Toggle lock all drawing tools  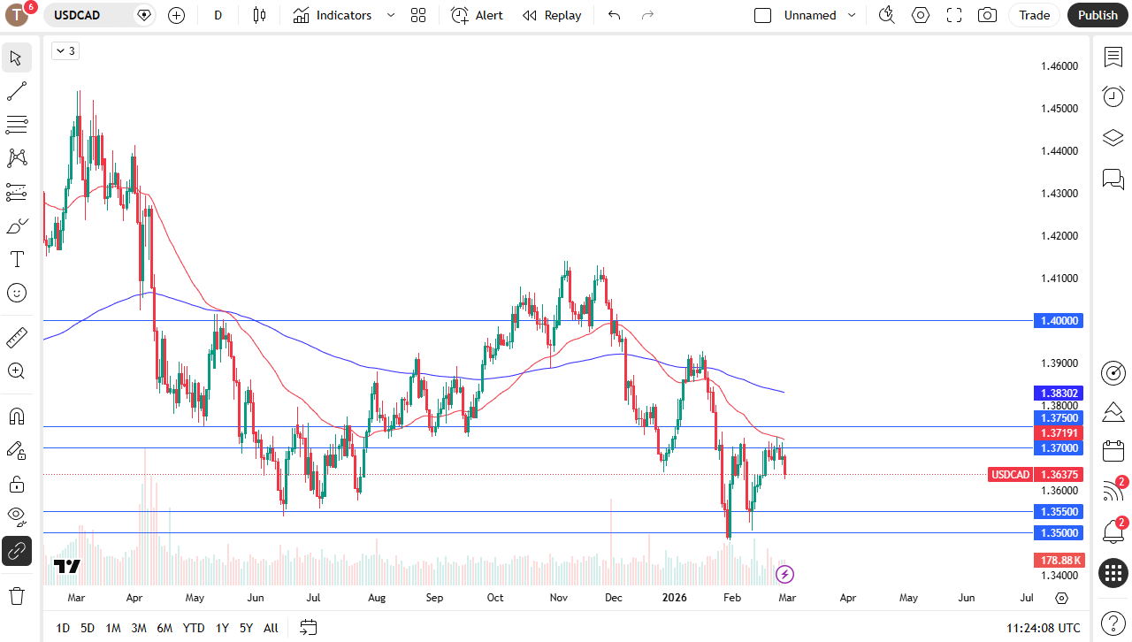coord(16,484)
